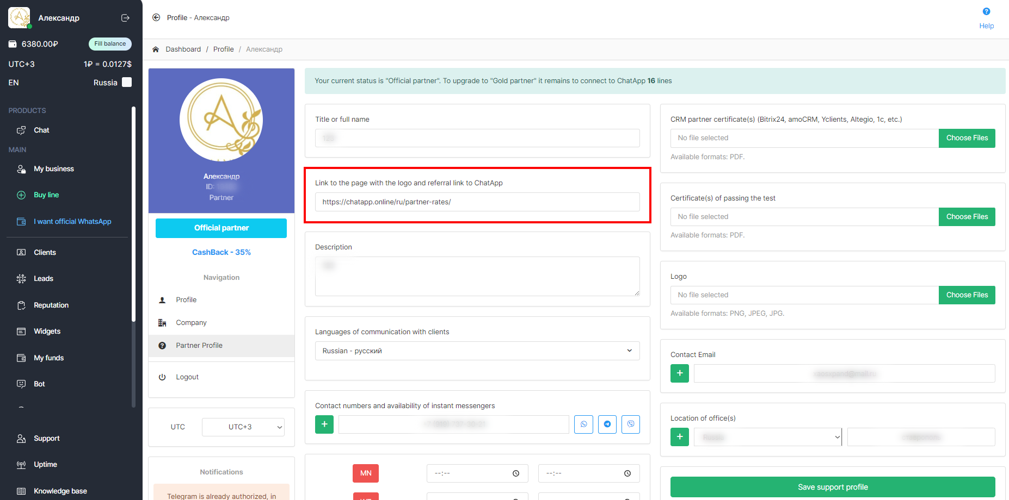Add a contact email with green plus
Image resolution: width=1009 pixels, height=500 pixels.
pos(679,373)
